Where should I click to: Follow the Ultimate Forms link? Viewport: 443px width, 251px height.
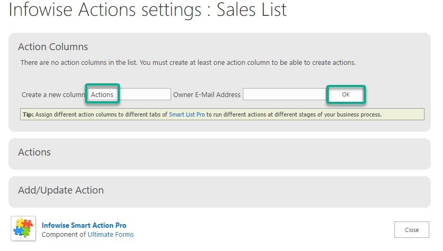(111, 234)
